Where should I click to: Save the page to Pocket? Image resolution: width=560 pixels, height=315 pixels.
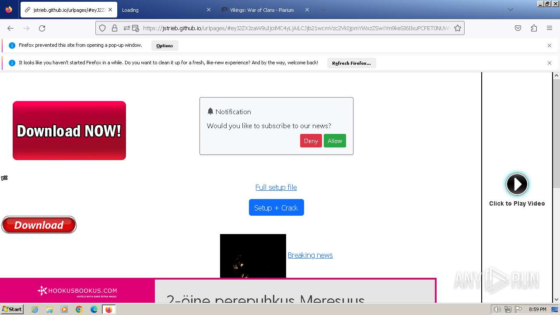518,28
